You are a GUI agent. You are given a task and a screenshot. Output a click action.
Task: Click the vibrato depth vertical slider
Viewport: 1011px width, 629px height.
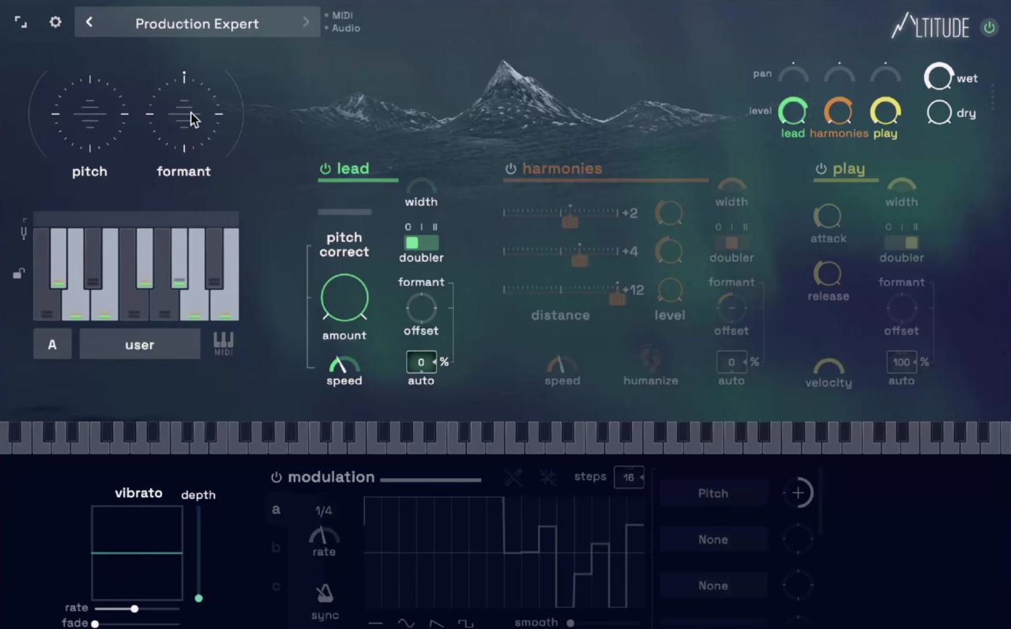click(x=198, y=554)
